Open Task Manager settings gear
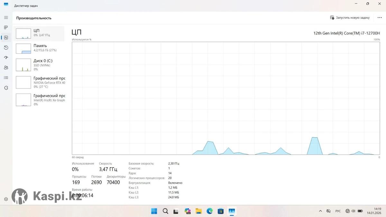 pyautogui.click(x=6, y=199)
